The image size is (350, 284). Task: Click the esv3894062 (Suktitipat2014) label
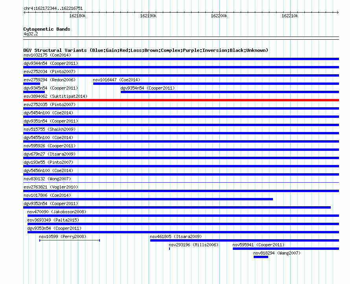click(x=55, y=96)
